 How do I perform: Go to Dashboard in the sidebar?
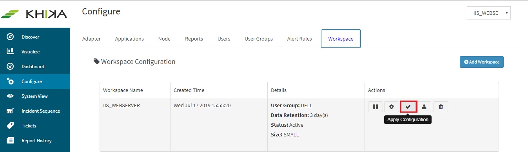click(x=35, y=67)
